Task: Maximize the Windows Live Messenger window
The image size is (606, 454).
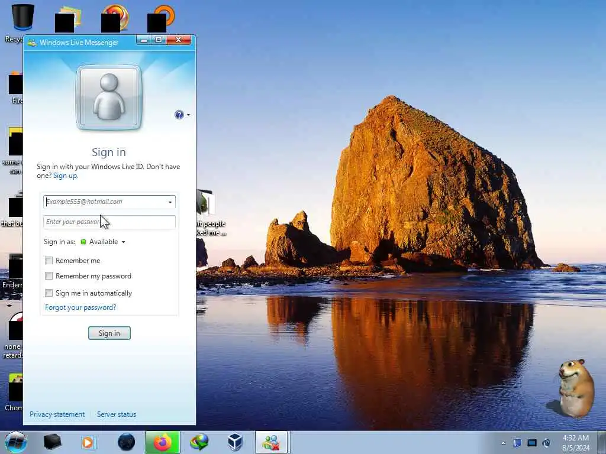Action: 159,40
